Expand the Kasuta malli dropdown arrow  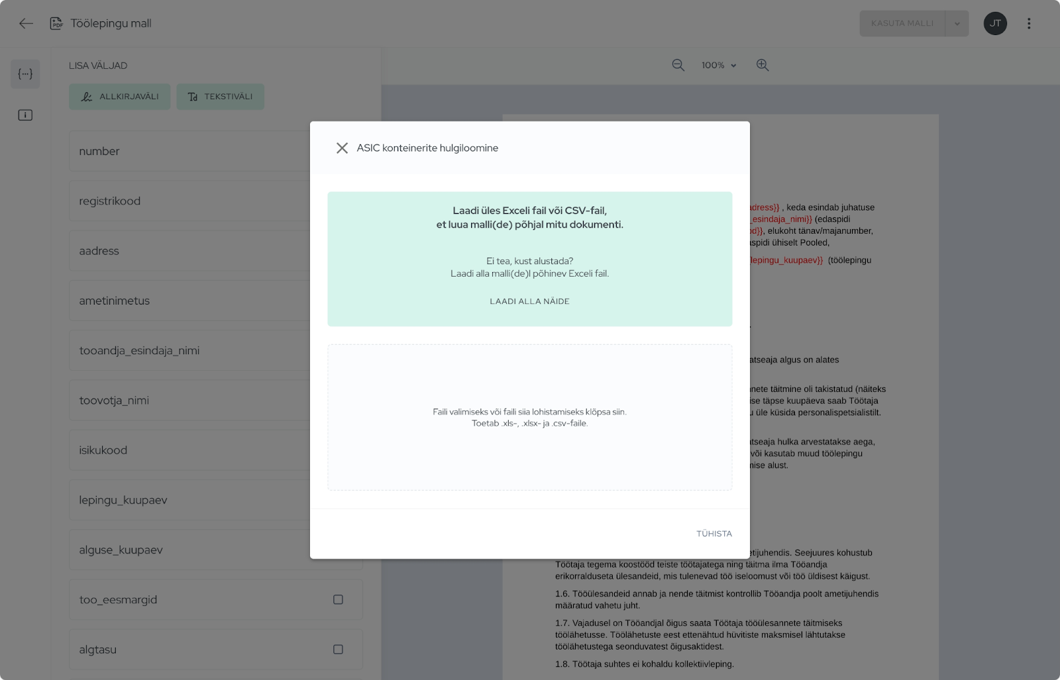tap(957, 24)
